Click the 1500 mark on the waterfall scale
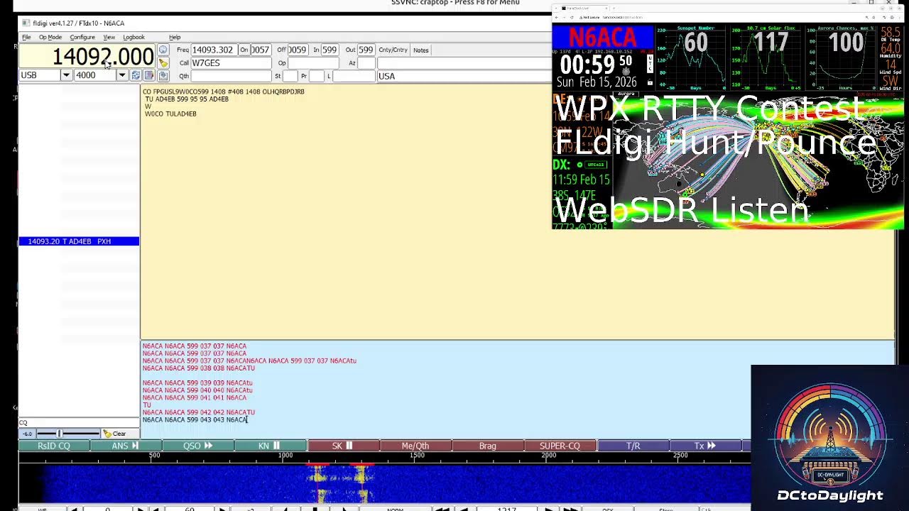The image size is (909, 511). coord(417,455)
